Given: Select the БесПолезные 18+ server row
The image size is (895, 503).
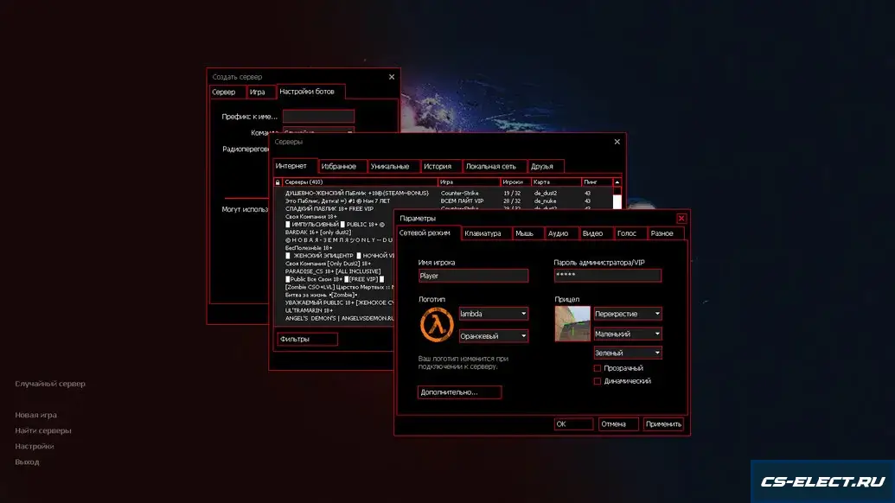Looking at the screenshot, I should (334, 248).
